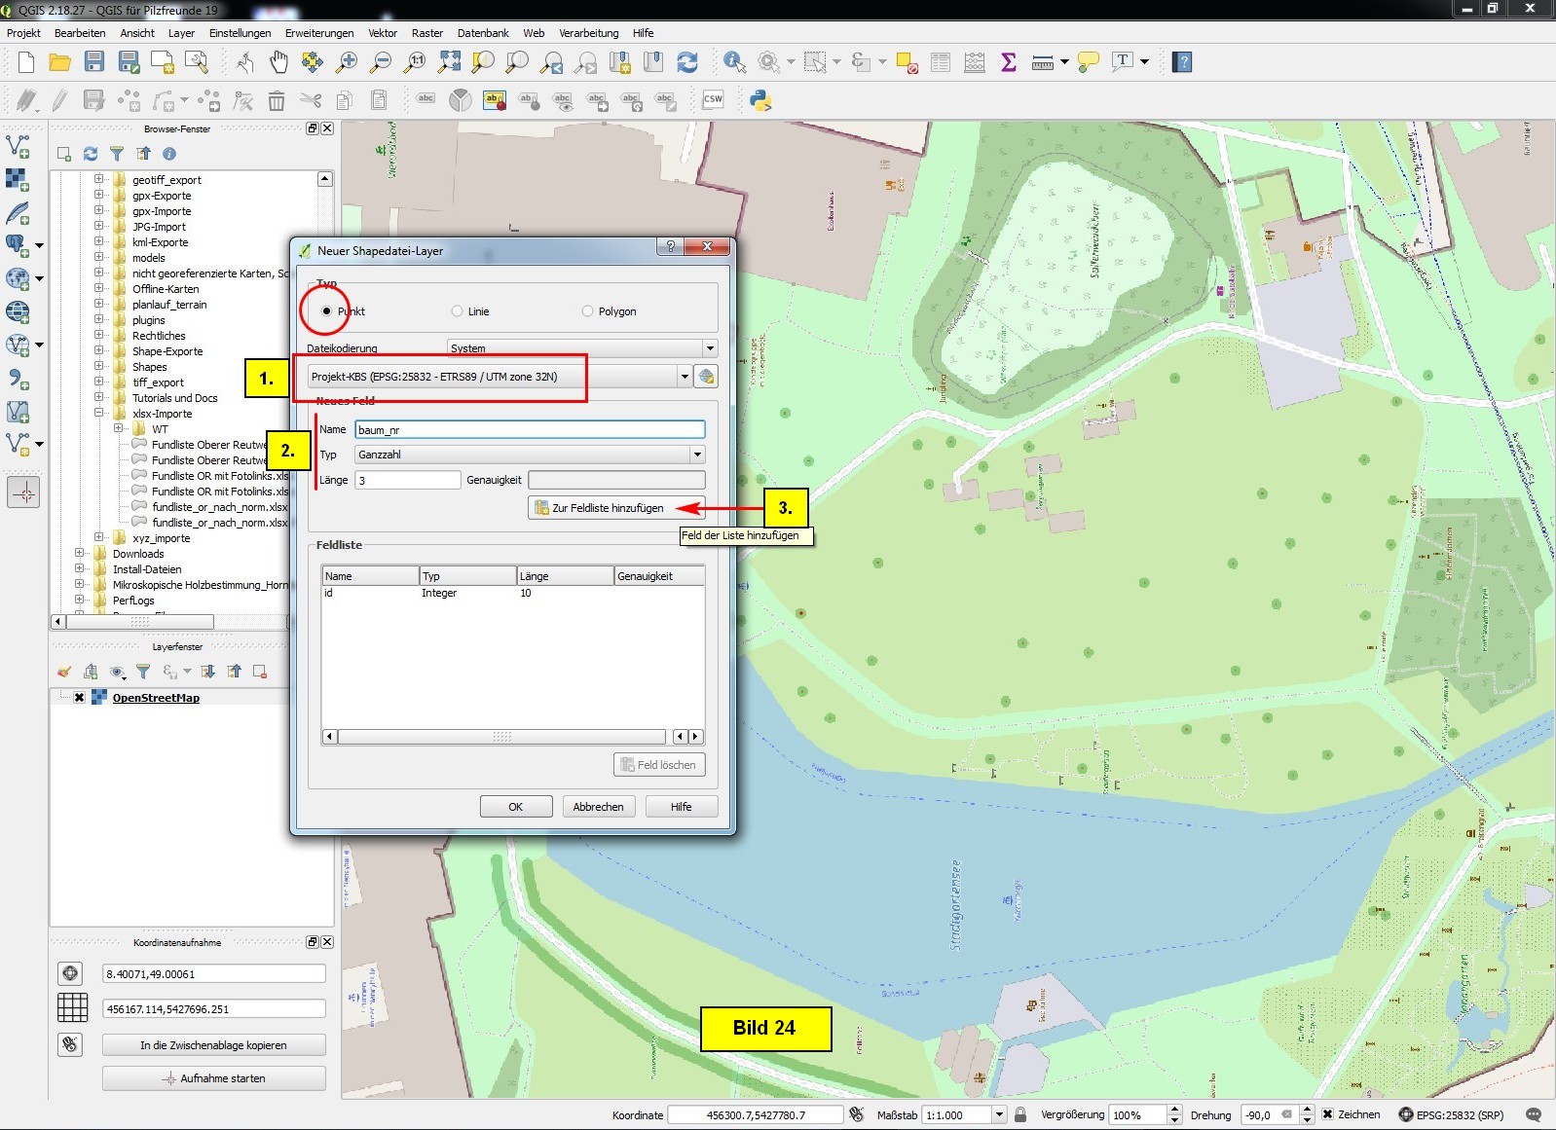This screenshot has height=1130, width=1556.
Task: Open the Erweiterungen menu
Action: coord(319,33)
